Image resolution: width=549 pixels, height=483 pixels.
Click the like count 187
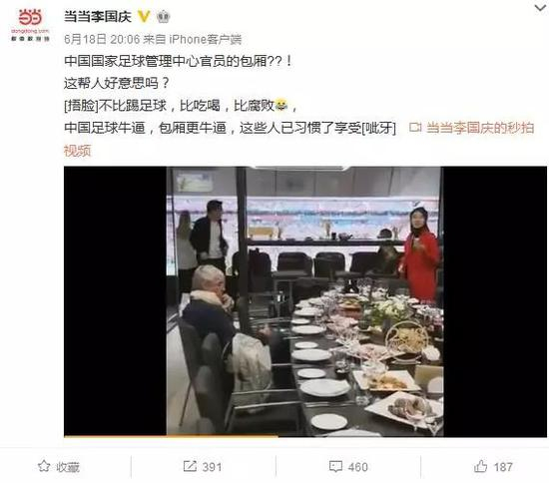(x=503, y=467)
